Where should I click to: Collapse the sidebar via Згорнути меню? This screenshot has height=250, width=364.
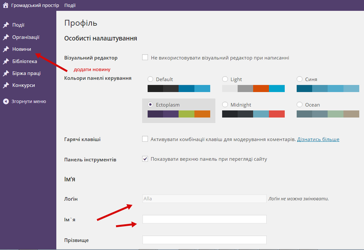tap(28, 101)
